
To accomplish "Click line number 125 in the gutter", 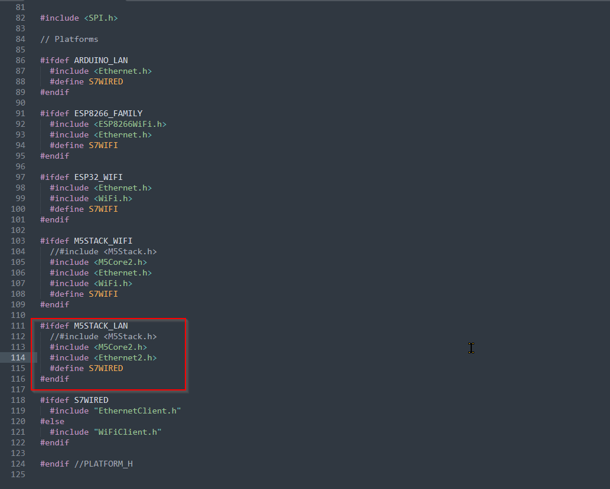I will 18,475.
